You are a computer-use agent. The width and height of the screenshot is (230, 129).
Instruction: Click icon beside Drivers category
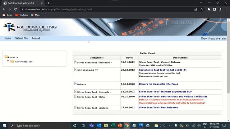75,84
